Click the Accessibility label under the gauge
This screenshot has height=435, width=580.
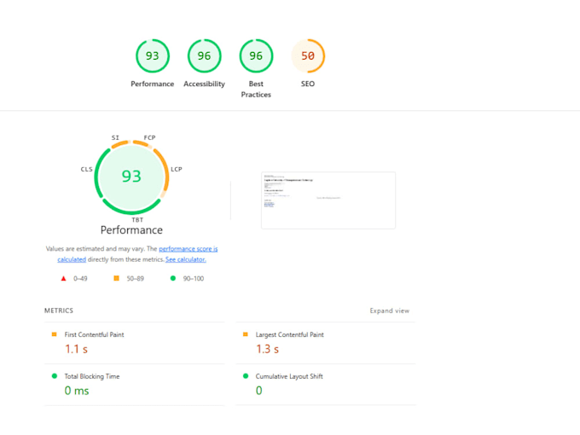pos(204,84)
